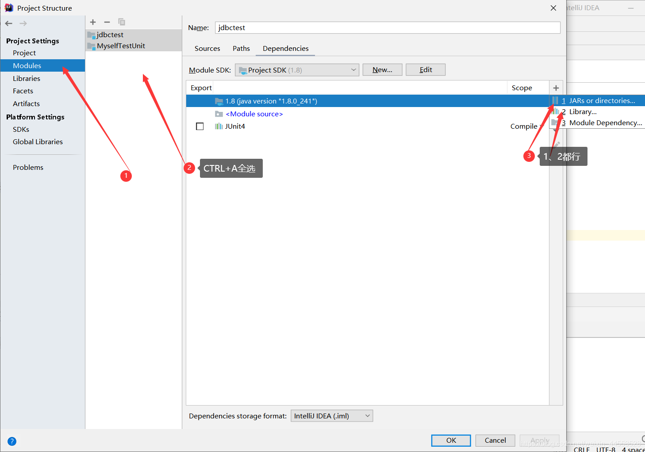Open the help question mark icon
645x452 pixels.
(12, 441)
